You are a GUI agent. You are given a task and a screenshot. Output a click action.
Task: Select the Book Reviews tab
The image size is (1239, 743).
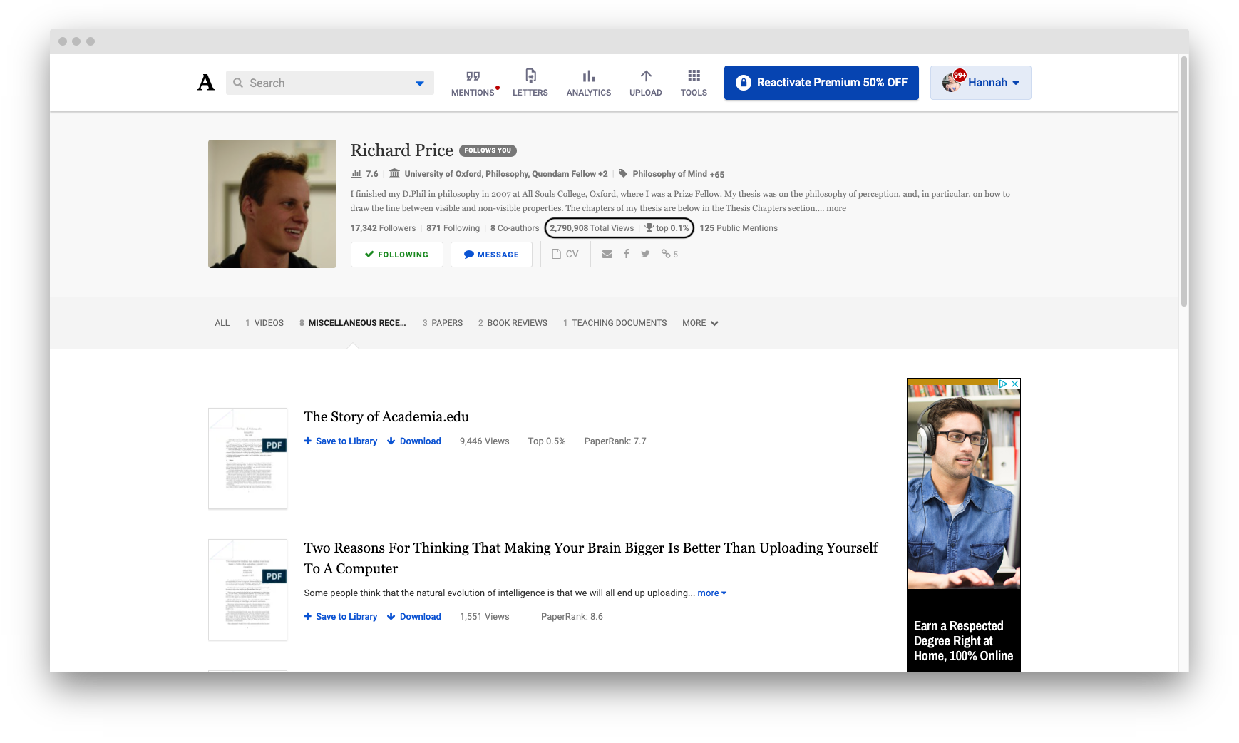coord(513,323)
